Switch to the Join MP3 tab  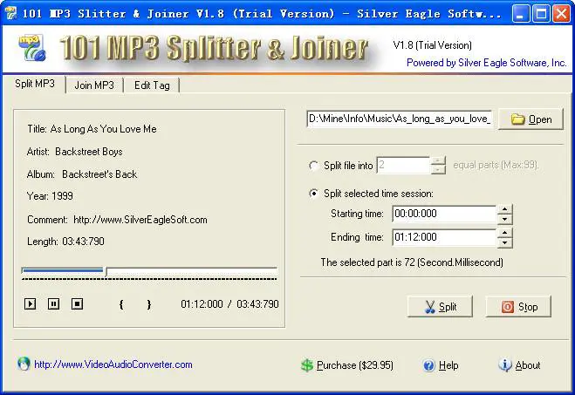coord(94,85)
